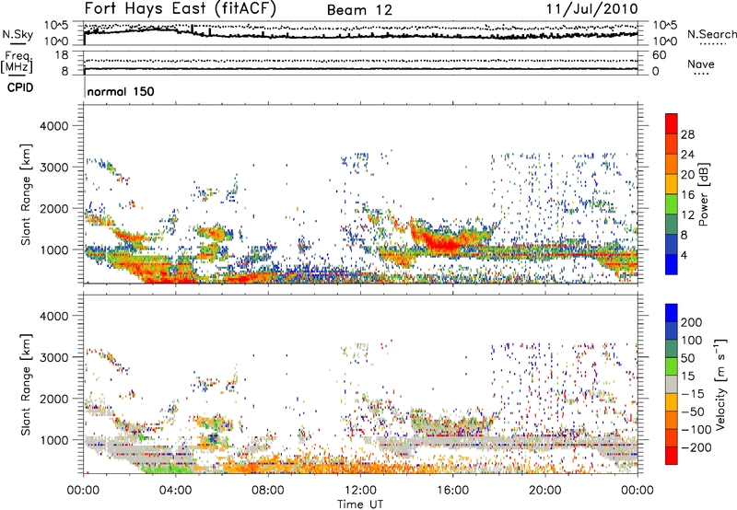737x510 pixels.
Task: Click the light green segment of the power colorbar
Action: click(672, 204)
